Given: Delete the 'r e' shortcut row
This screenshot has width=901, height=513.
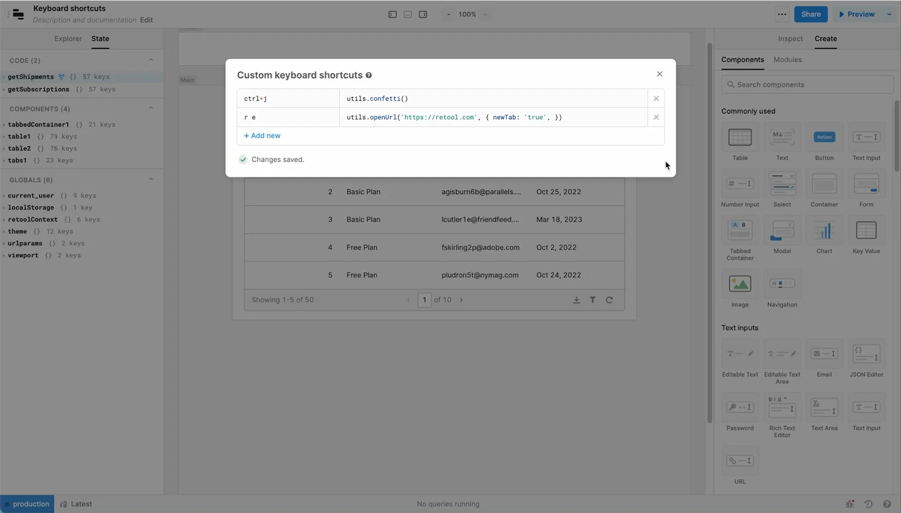Looking at the screenshot, I should (656, 117).
